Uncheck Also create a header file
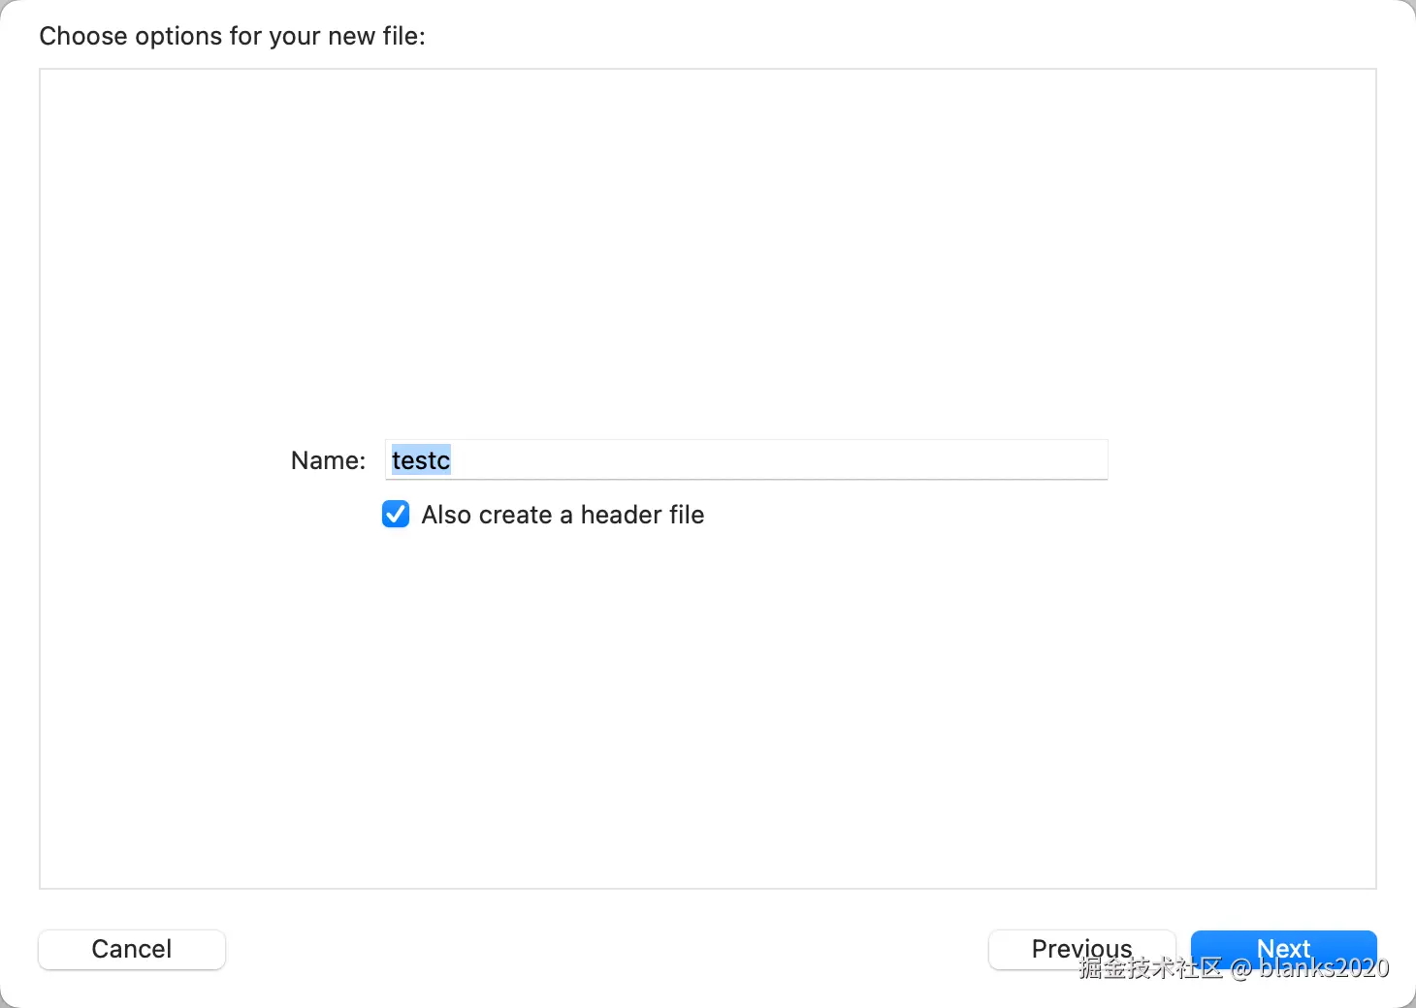1416x1008 pixels. pyautogui.click(x=396, y=515)
